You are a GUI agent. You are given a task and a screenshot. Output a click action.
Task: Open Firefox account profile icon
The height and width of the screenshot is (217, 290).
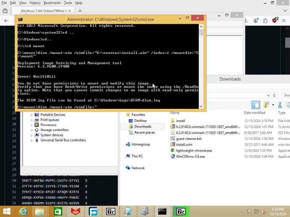256,20
